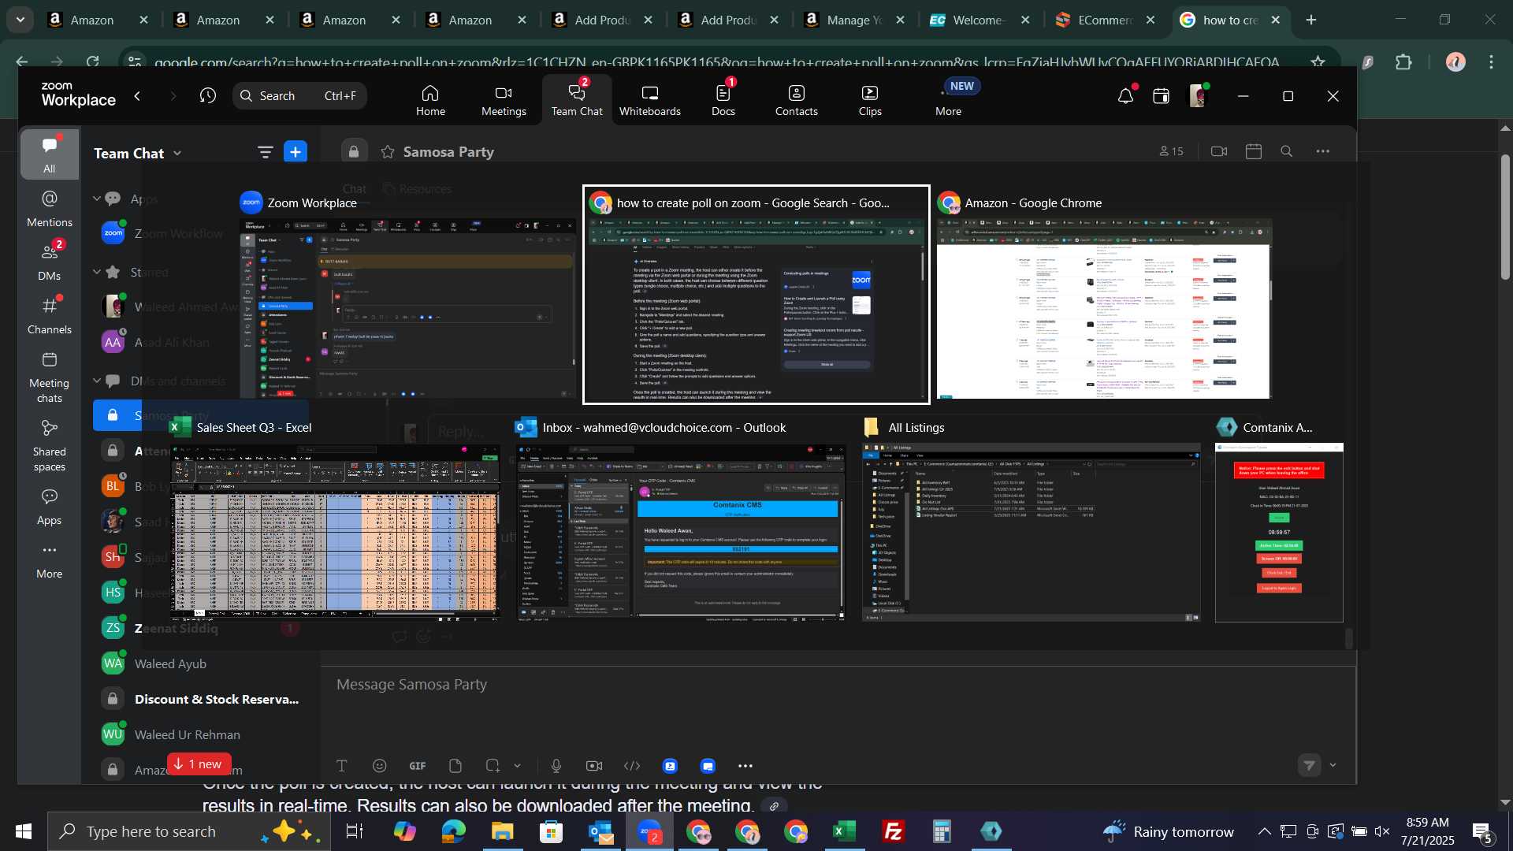Click the blue new chat plus button
This screenshot has width=1513, height=851.
point(296,152)
